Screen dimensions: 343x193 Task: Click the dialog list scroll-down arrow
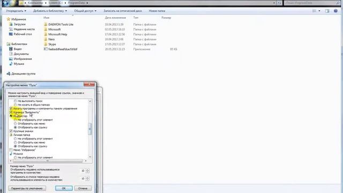point(90,157)
